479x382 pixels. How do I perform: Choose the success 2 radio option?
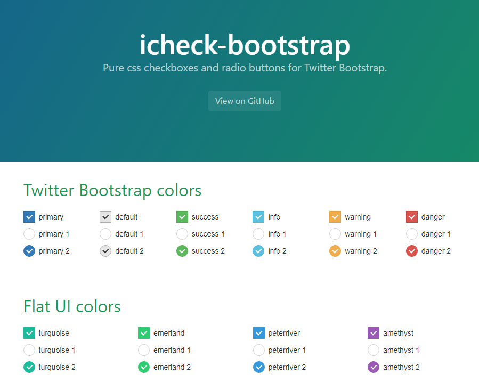click(182, 251)
